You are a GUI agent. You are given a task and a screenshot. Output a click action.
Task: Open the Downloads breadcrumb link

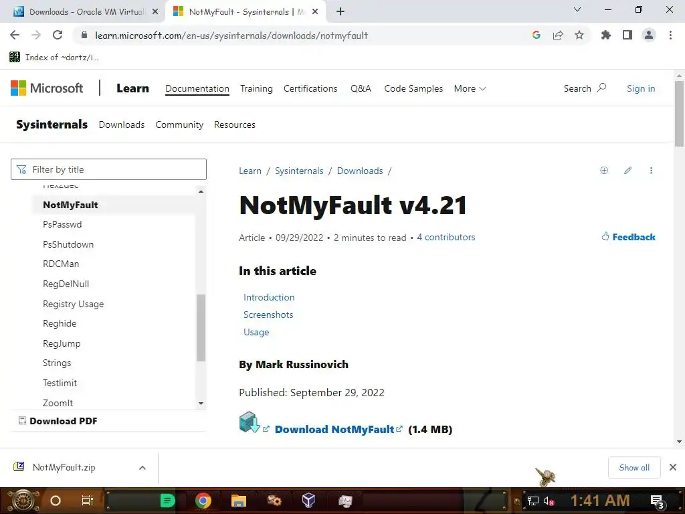359,171
